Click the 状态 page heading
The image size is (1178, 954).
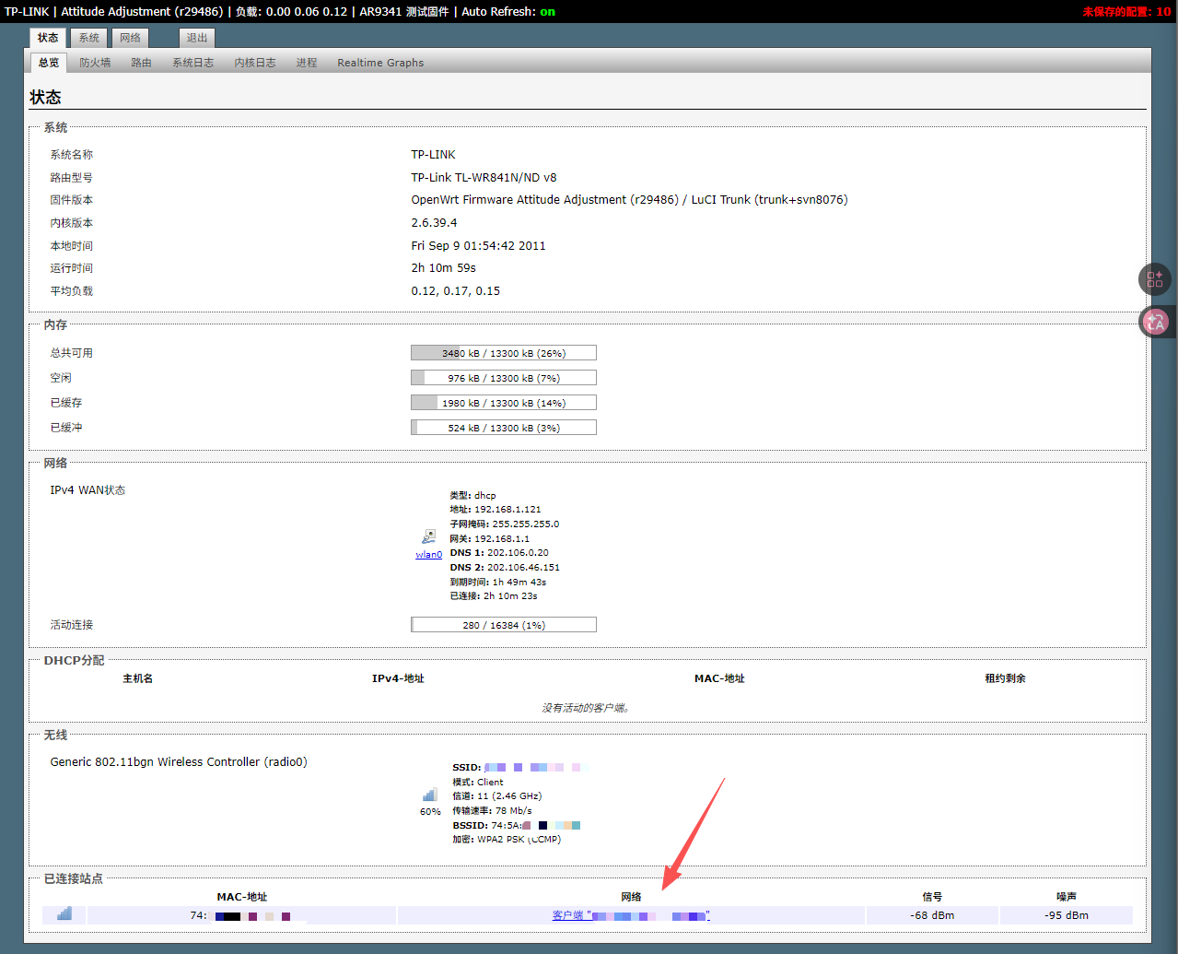pos(45,97)
